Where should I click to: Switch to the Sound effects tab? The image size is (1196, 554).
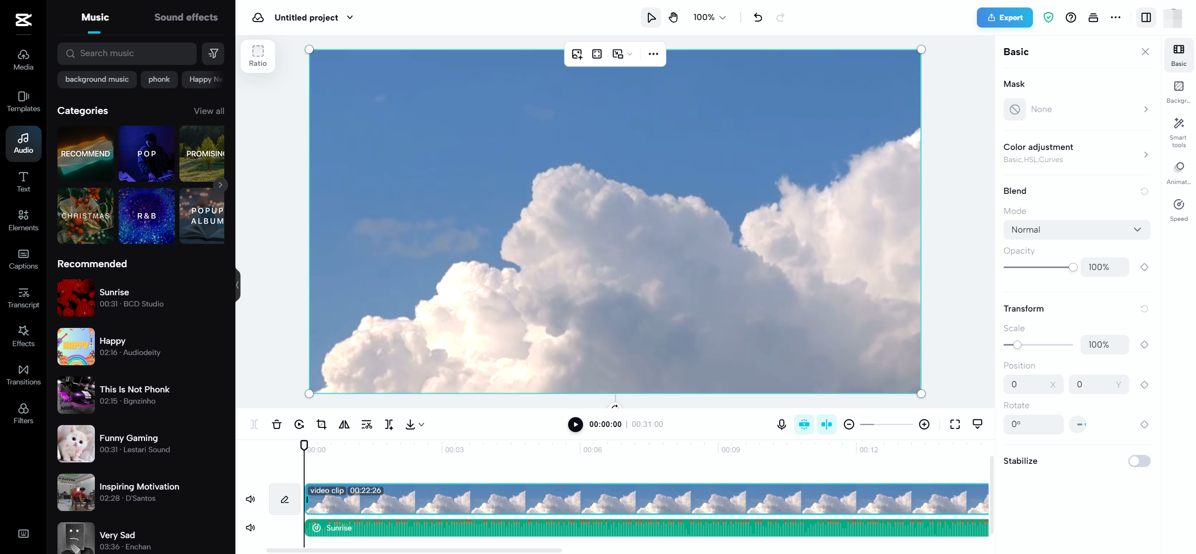pos(186,17)
